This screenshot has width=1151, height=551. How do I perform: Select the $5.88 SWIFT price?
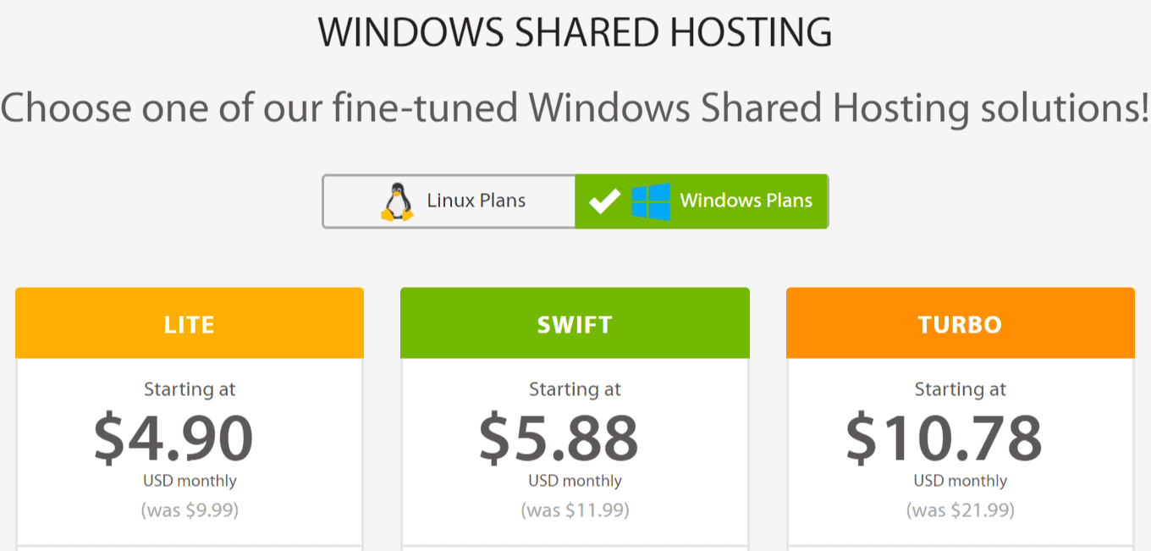tap(575, 436)
